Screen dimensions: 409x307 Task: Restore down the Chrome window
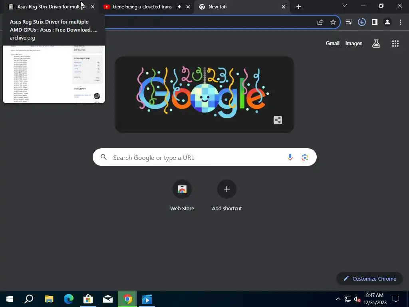click(x=381, y=6)
